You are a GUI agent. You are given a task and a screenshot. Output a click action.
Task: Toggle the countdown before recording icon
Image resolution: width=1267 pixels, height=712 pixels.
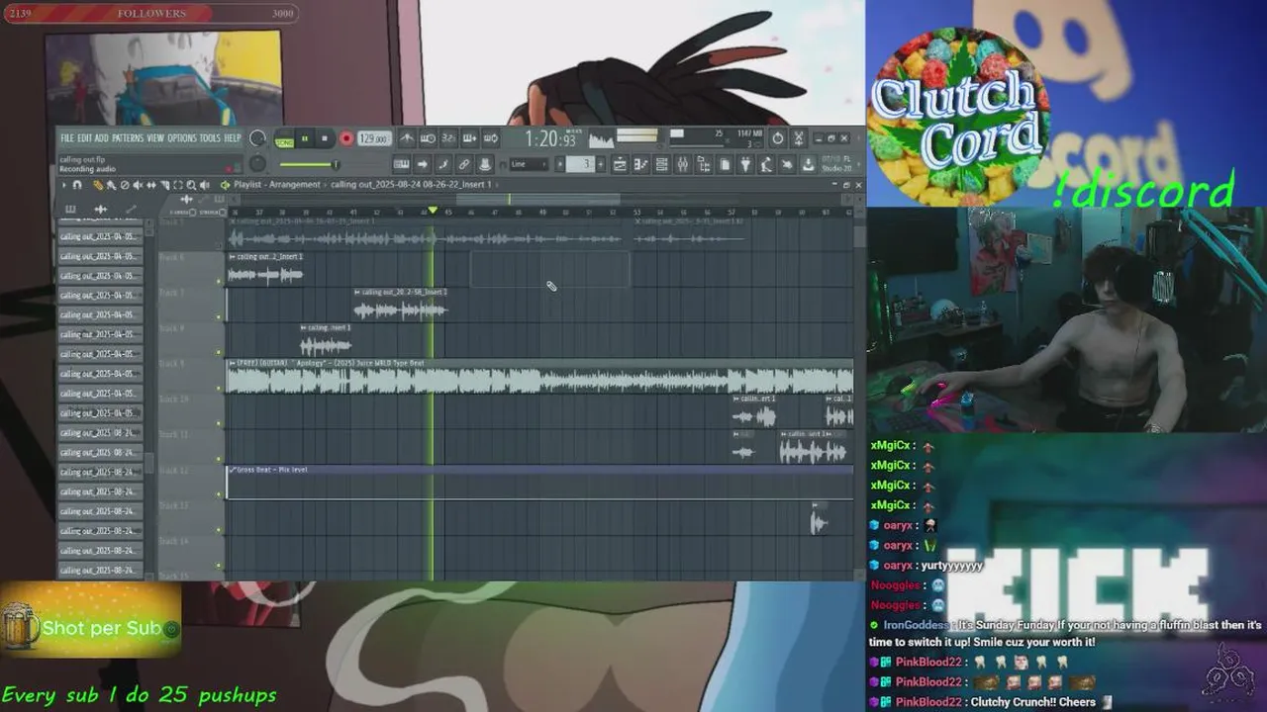446,138
